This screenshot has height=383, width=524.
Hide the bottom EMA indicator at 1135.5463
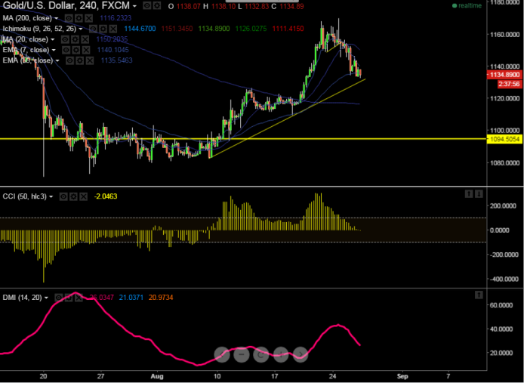tap(69, 60)
